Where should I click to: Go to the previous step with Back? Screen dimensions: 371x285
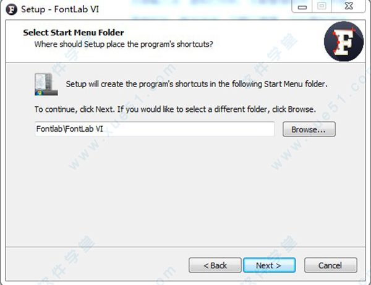pos(215,265)
